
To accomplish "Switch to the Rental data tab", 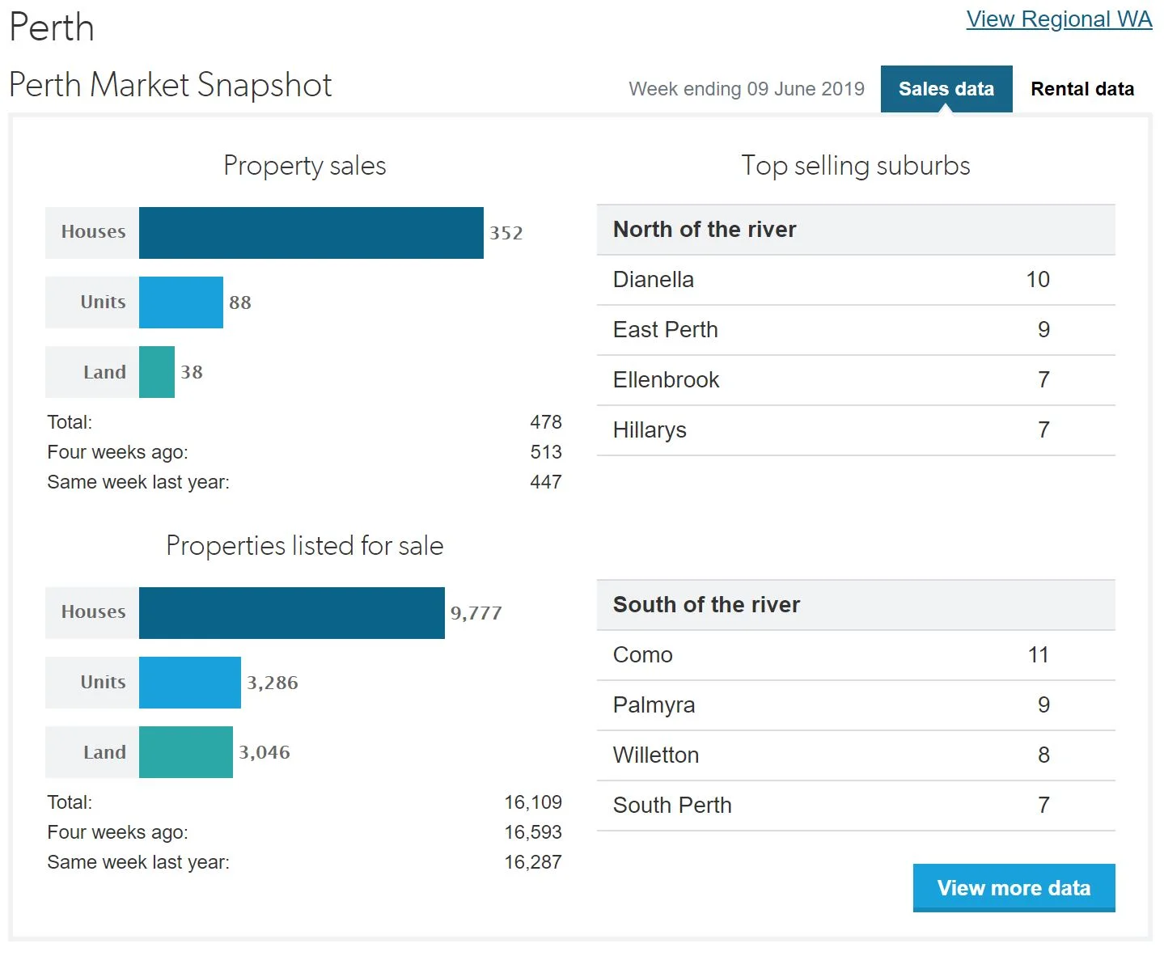I will coord(1081,89).
